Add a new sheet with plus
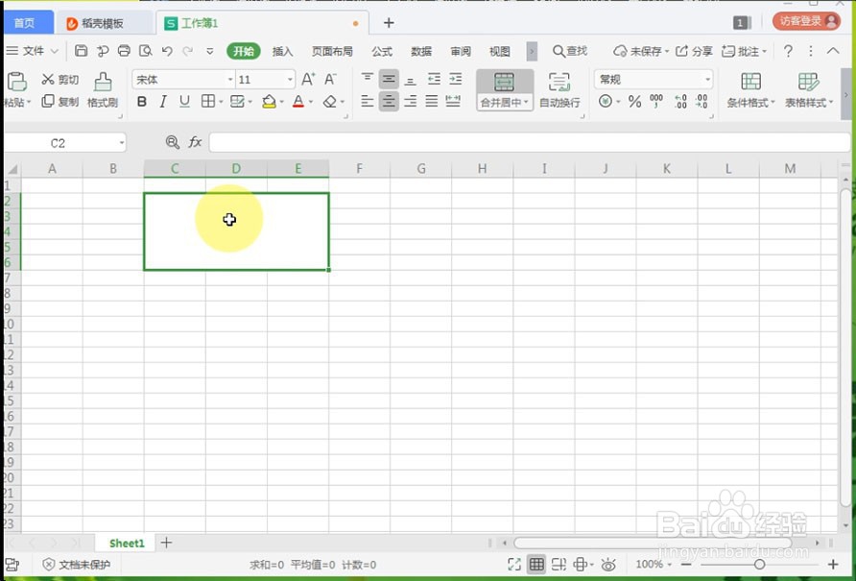Image resolution: width=856 pixels, height=581 pixels. point(167,543)
